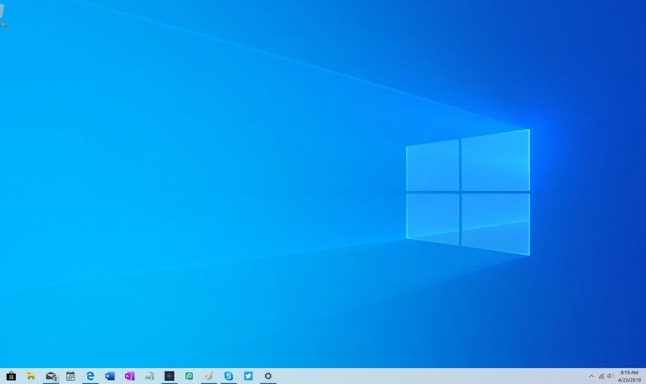Launch the Calendar app from taskbar
646x384 pixels.
71,376
